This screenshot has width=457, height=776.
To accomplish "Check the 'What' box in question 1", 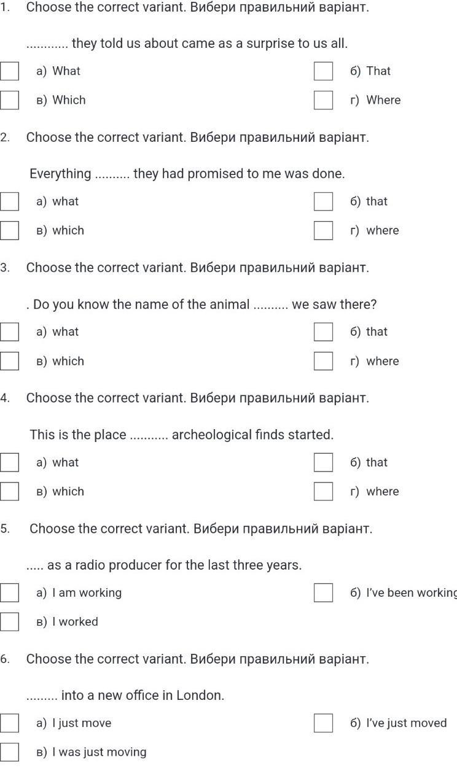I will pos(9,71).
